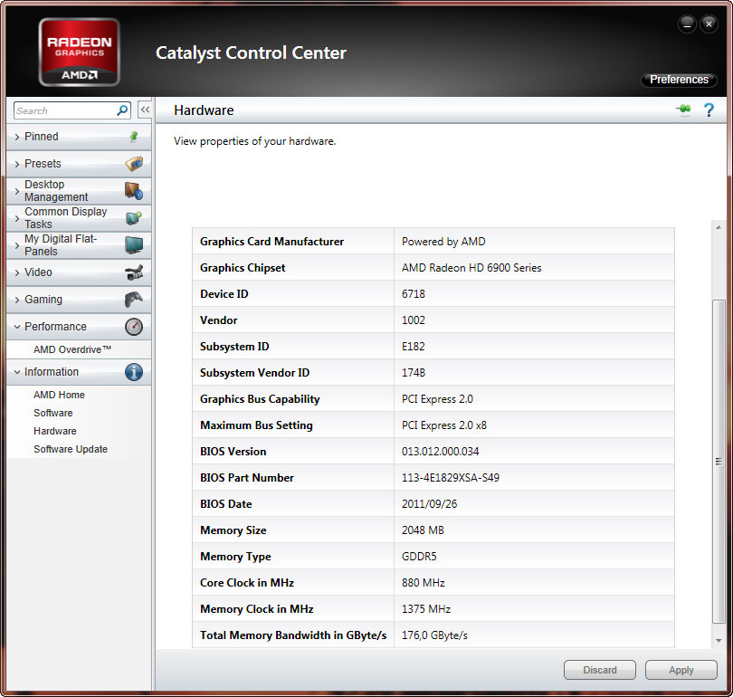
Task: Click Subsystem ID value E182
Action: 414,347
